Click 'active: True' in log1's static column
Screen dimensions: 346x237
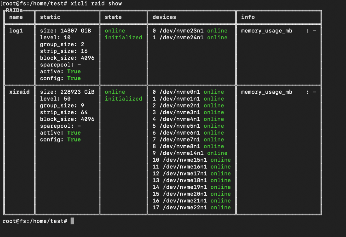point(60,71)
